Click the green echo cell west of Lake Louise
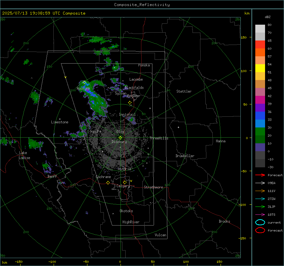The height and width of the screenshot is (266, 284). click(x=4, y=141)
